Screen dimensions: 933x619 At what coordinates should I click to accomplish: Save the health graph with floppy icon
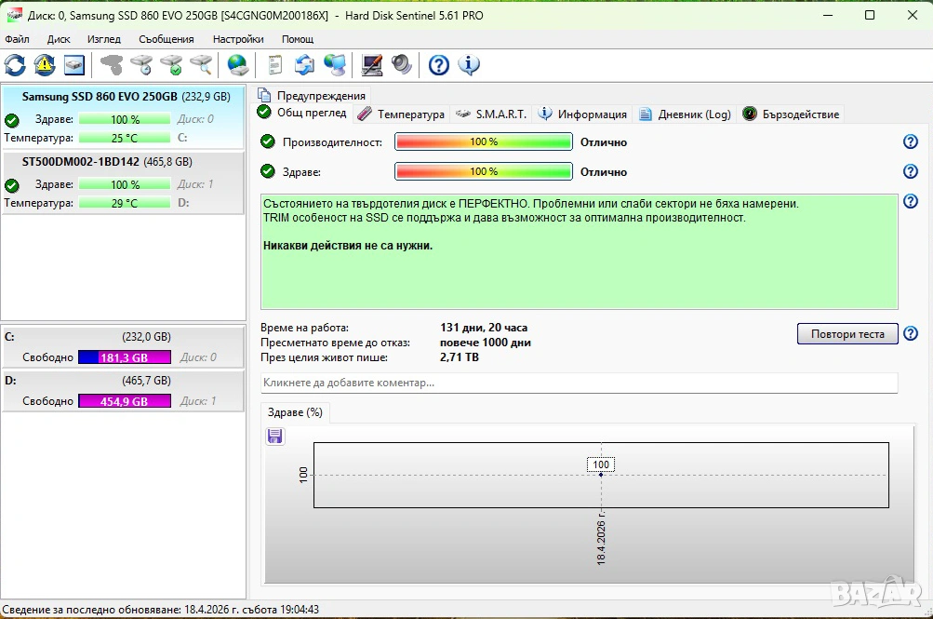(x=274, y=437)
